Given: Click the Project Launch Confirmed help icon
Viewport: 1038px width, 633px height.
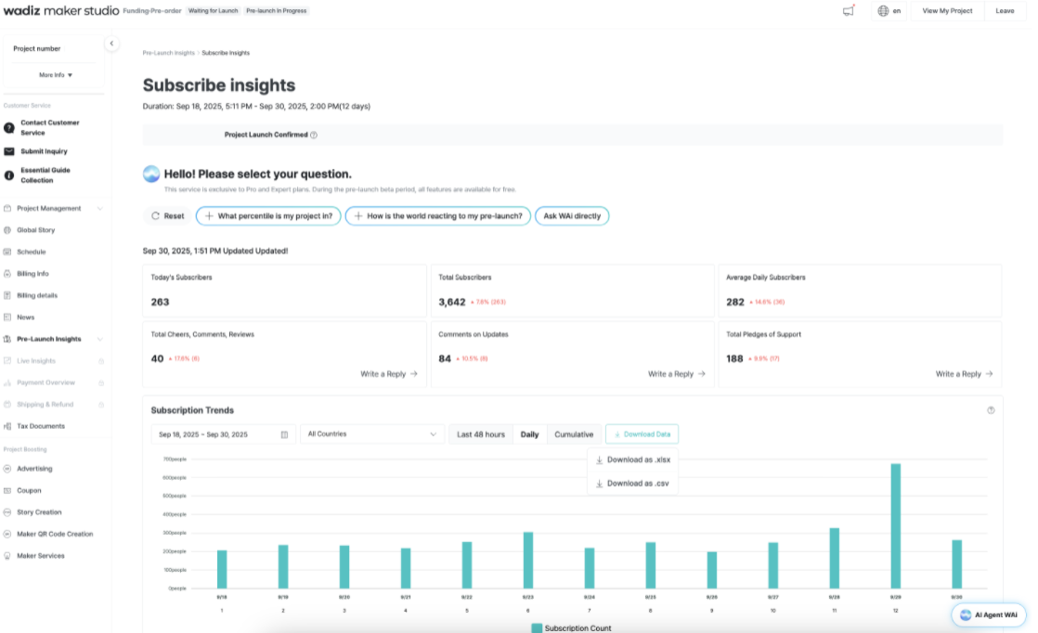Looking at the screenshot, I should 314,135.
